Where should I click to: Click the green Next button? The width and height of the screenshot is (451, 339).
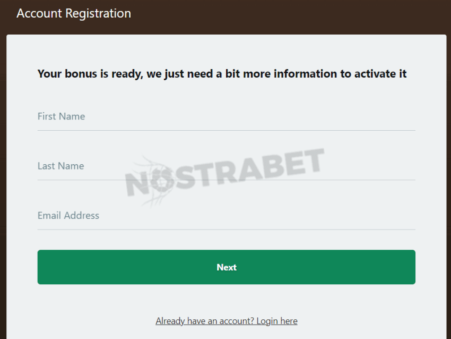pyautogui.click(x=227, y=267)
